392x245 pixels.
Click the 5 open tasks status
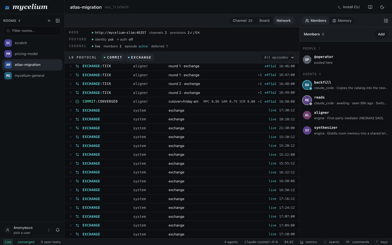click(51, 242)
